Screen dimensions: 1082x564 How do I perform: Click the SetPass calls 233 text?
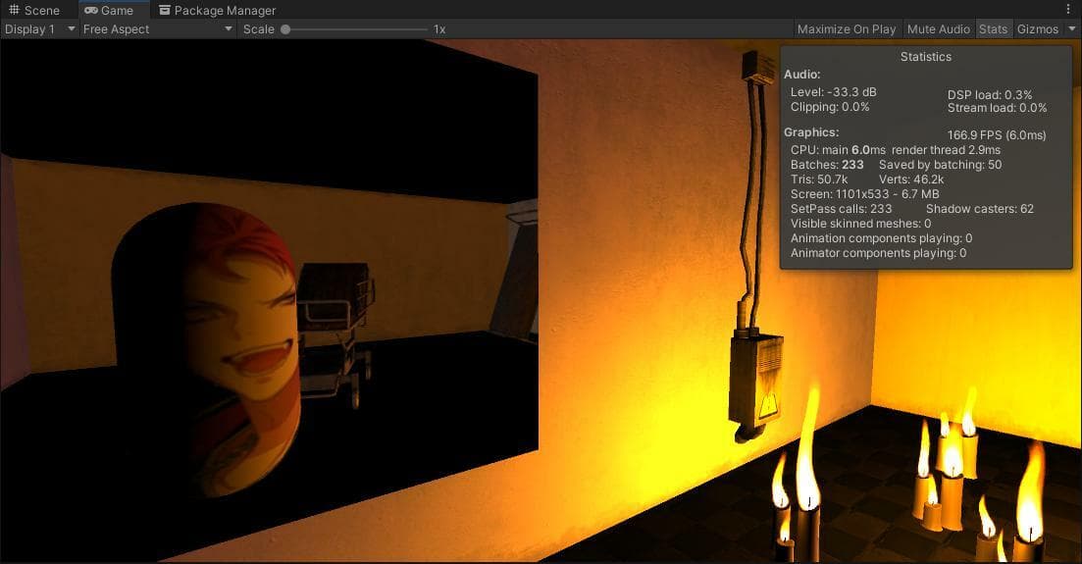click(x=841, y=209)
